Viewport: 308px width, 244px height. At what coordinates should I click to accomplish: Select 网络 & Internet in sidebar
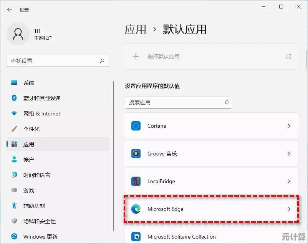click(x=41, y=114)
